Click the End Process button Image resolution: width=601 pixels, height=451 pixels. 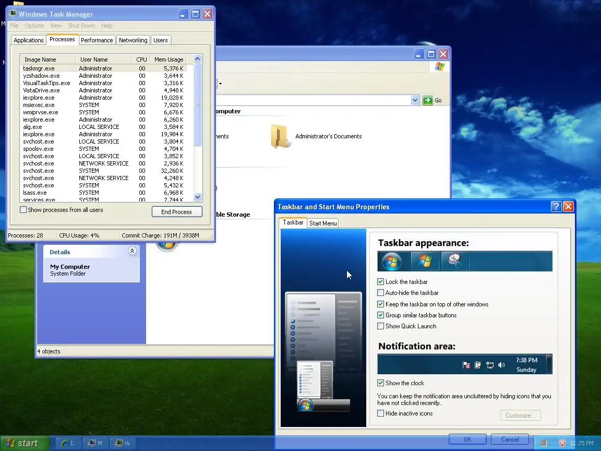pyautogui.click(x=177, y=212)
